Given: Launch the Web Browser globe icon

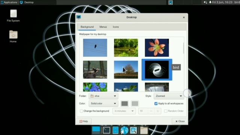Looking at the screenshot, I should tap(124, 130).
